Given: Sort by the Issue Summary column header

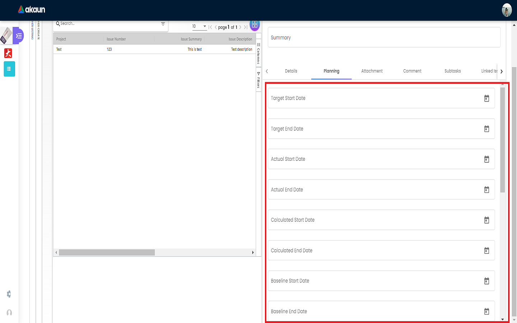Looking at the screenshot, I should (180, 39).
